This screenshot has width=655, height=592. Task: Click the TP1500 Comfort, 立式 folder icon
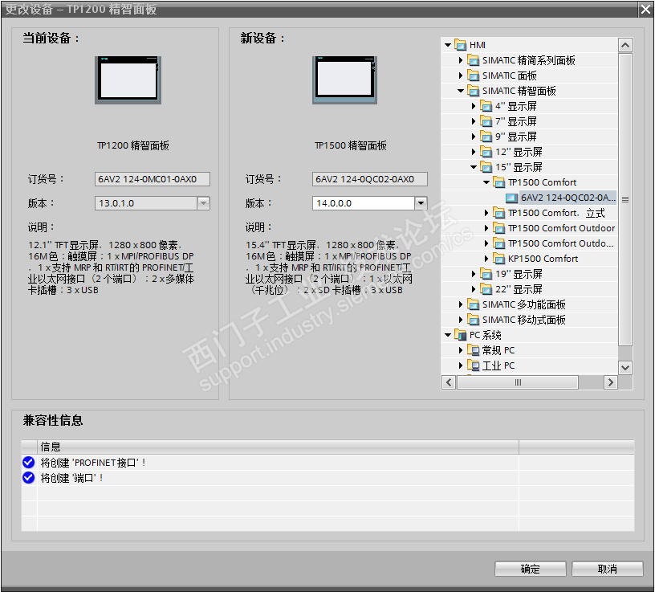tap(498, 213)
